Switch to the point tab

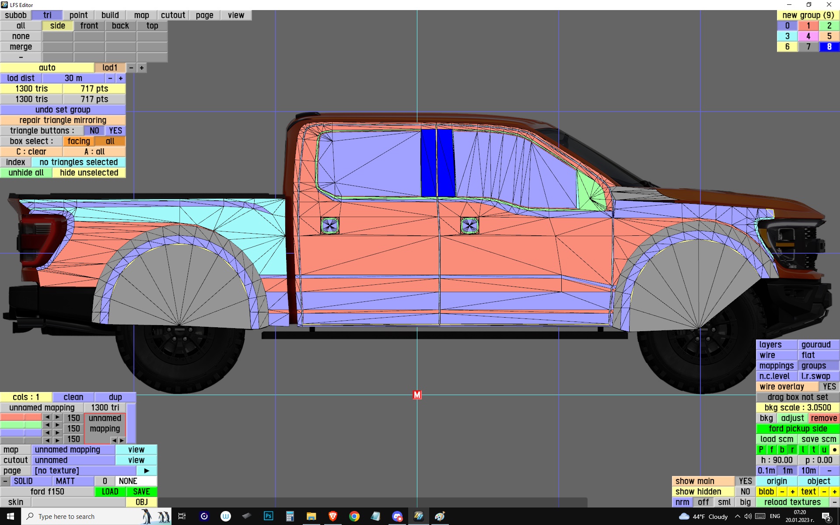(x=78, y=15)
